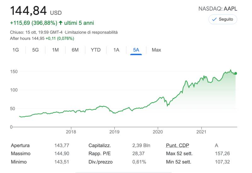Click the Punt. CDP label link

177,145
